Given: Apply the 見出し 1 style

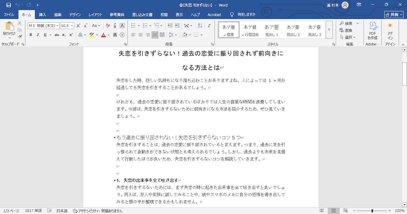Looking at the screenshot, I should coord(272,30).
